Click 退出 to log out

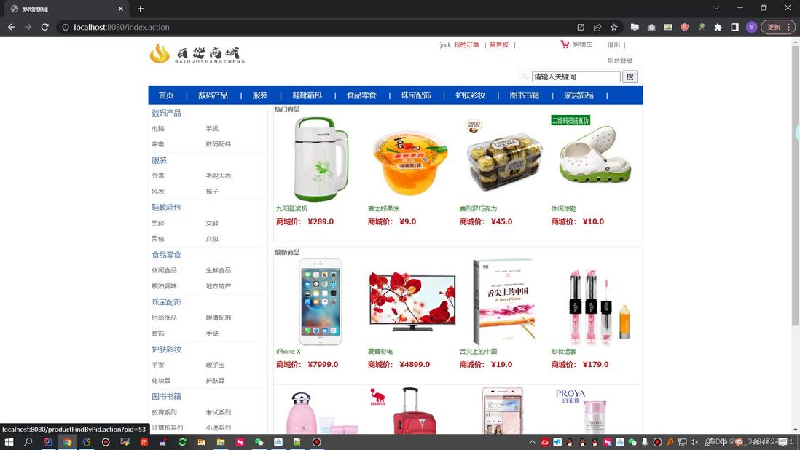(x=613, y=45)
